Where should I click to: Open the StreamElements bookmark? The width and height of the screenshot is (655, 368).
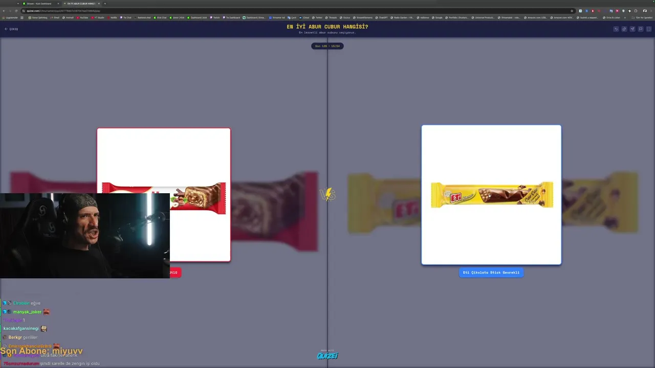(363, 17)
